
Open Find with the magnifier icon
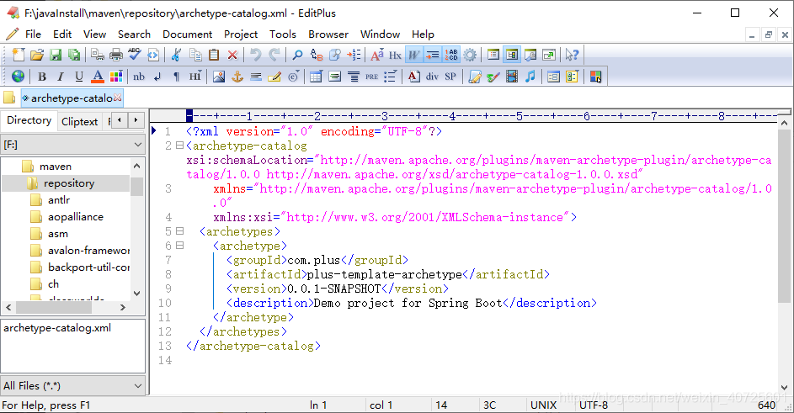[x=298, y=55]
